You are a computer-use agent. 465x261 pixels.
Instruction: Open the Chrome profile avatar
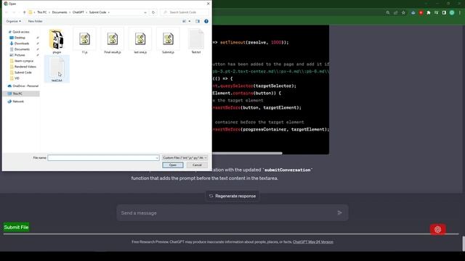pos(452,13)
